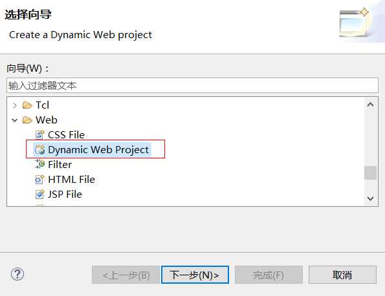
Task: Click the Web folder icon
Action: pos(27,120)
